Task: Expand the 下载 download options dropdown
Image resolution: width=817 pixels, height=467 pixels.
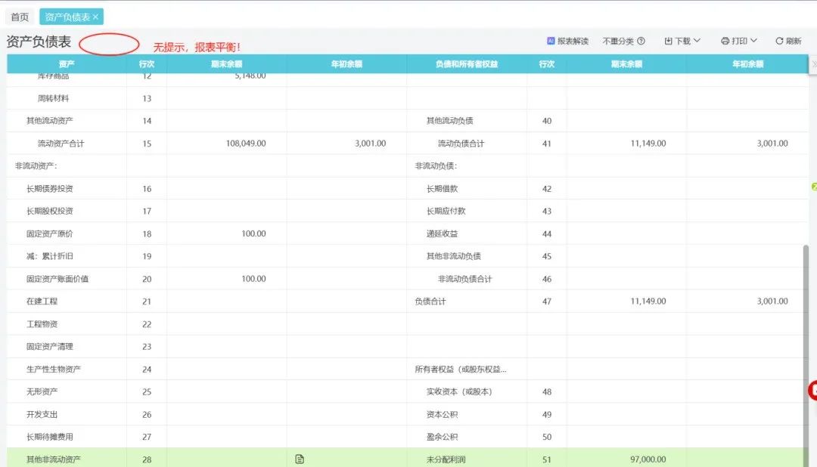Action: tap(698, 40)
